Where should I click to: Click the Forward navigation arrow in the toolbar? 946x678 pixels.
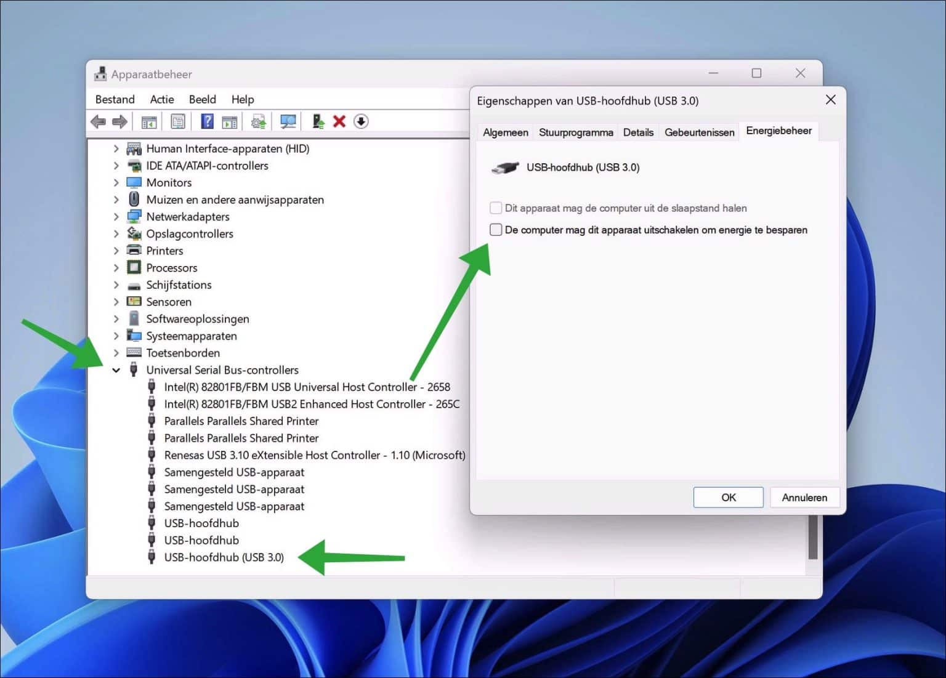tap(119, 121)
